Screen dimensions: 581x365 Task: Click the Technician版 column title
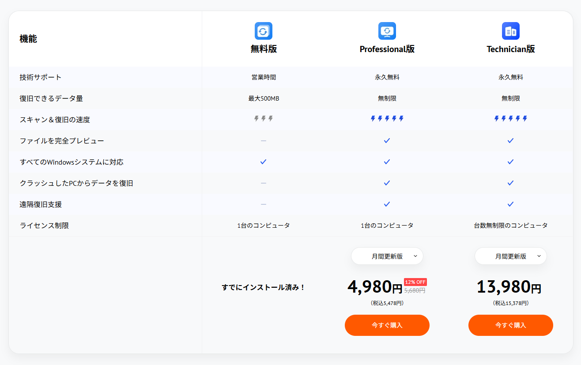[x=511, y=49]
